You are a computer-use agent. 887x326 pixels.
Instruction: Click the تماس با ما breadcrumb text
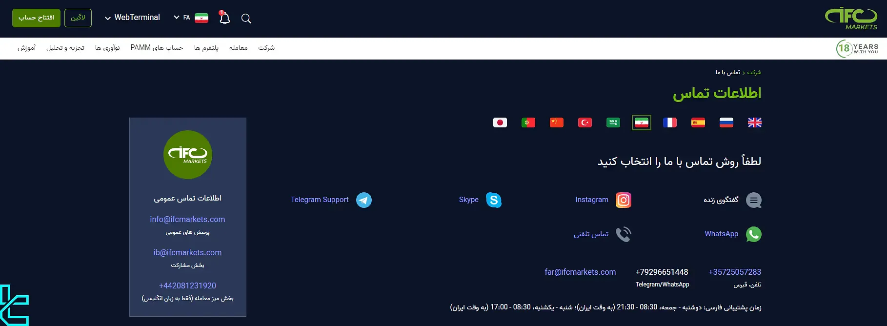point(728,72)
